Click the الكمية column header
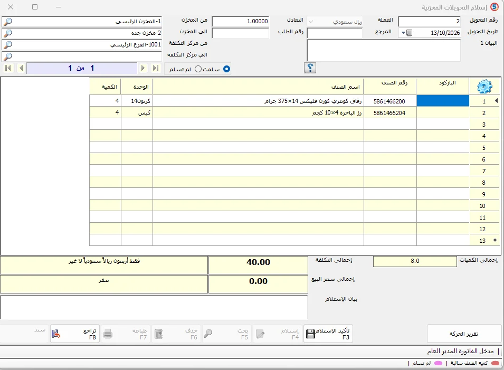This screenshot has width=504, height=370. click(x=105, y=86)
